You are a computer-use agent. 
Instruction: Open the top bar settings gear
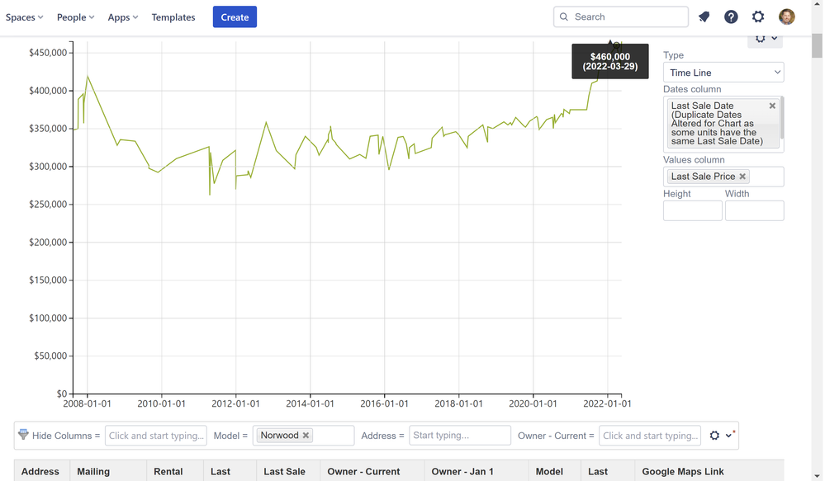click(759, 17)
